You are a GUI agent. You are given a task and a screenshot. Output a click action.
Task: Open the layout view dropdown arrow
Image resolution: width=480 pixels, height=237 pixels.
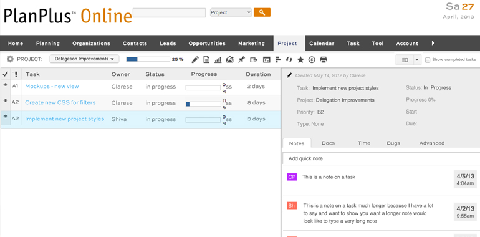click(x=417, y=60)
